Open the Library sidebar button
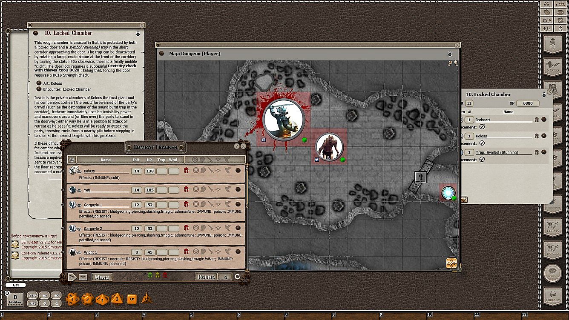 click(552, 297)
